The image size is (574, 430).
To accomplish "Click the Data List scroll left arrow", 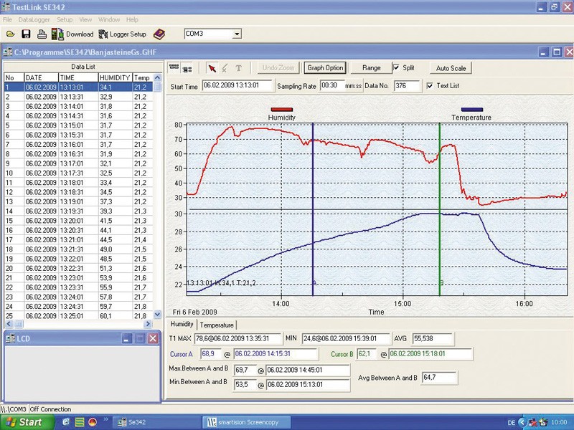I will tap(9, 324).
